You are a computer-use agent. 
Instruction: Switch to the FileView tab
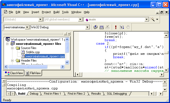click(33, 73)
